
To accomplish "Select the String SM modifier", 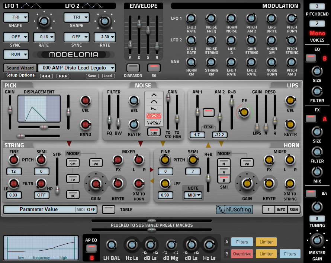I will point(73,163).
